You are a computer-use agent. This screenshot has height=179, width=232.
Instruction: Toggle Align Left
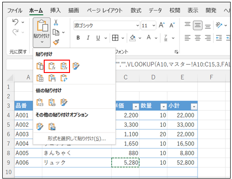[x=187, y=38]
